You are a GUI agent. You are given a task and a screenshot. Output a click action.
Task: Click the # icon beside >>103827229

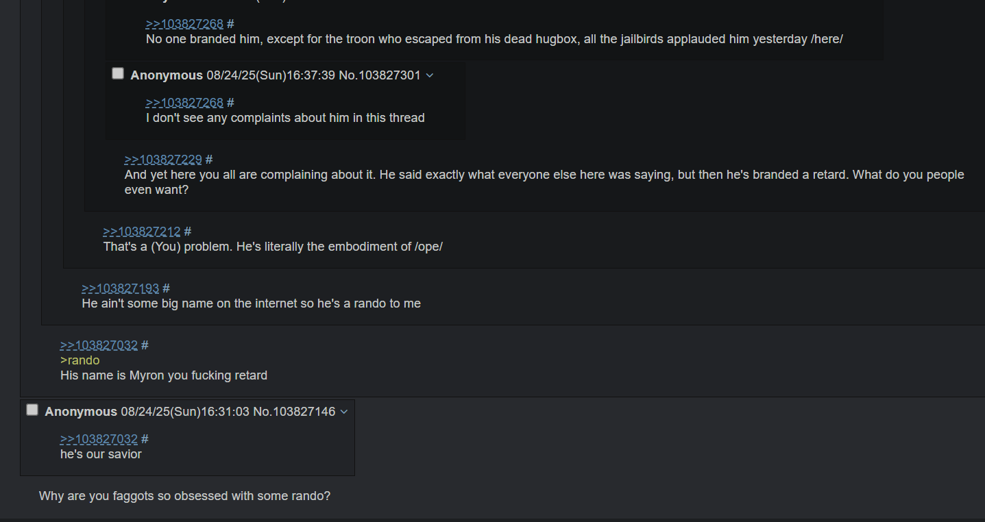209,160
